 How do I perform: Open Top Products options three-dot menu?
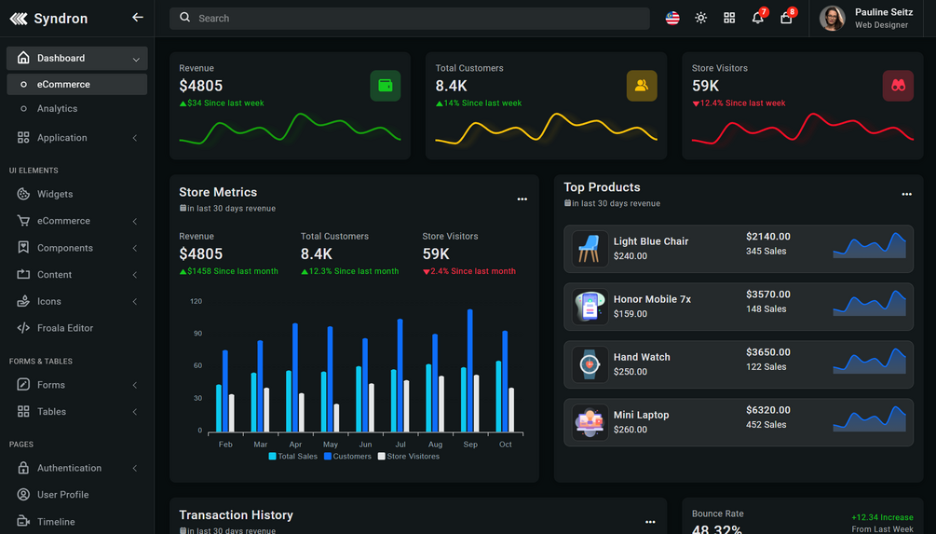click(907, 194)
